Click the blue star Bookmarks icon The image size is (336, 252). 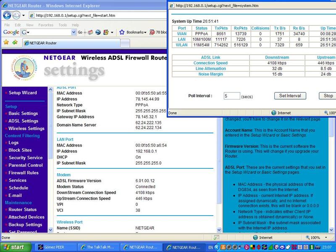tap(122, 32)
